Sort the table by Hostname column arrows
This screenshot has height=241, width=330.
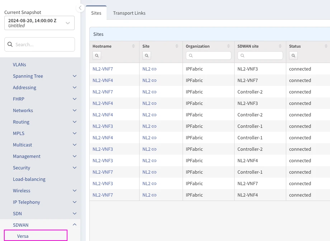pos(133,46)
